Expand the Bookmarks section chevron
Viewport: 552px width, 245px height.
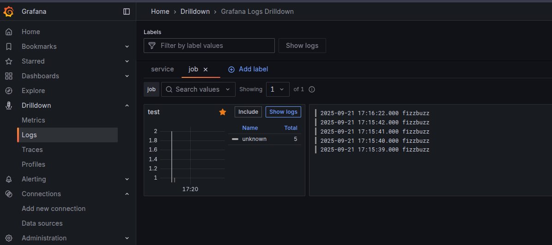[127, 47]
